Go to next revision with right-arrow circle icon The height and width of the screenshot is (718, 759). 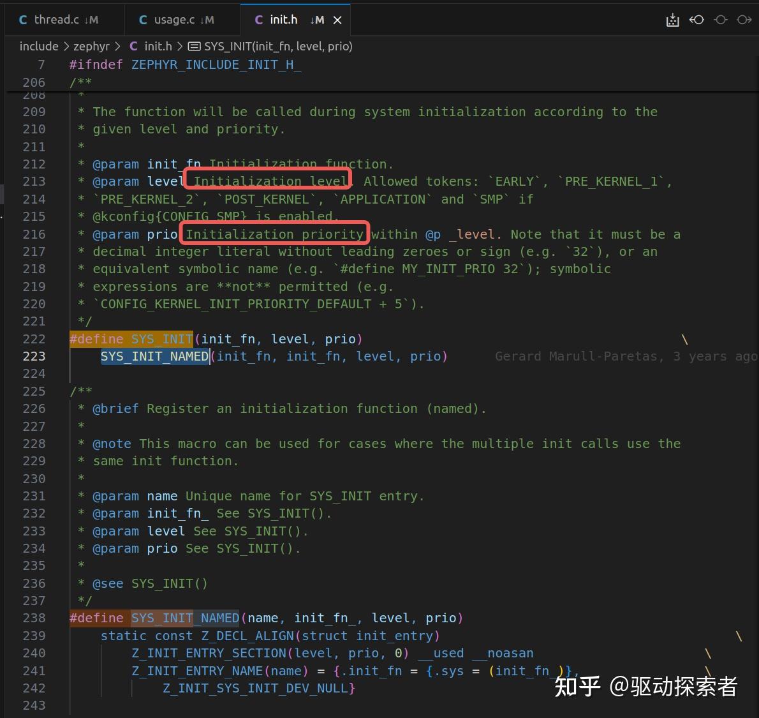744,20
